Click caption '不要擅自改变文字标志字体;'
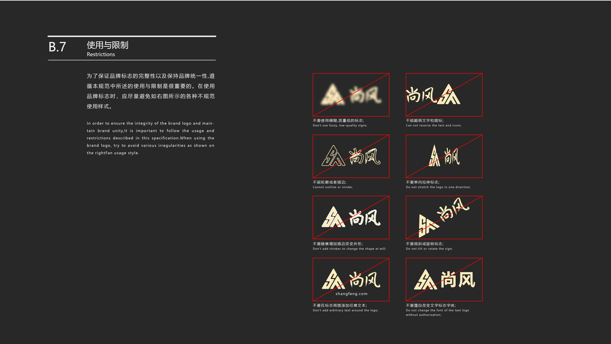This screenshot has width=611, height=344. 431,306
